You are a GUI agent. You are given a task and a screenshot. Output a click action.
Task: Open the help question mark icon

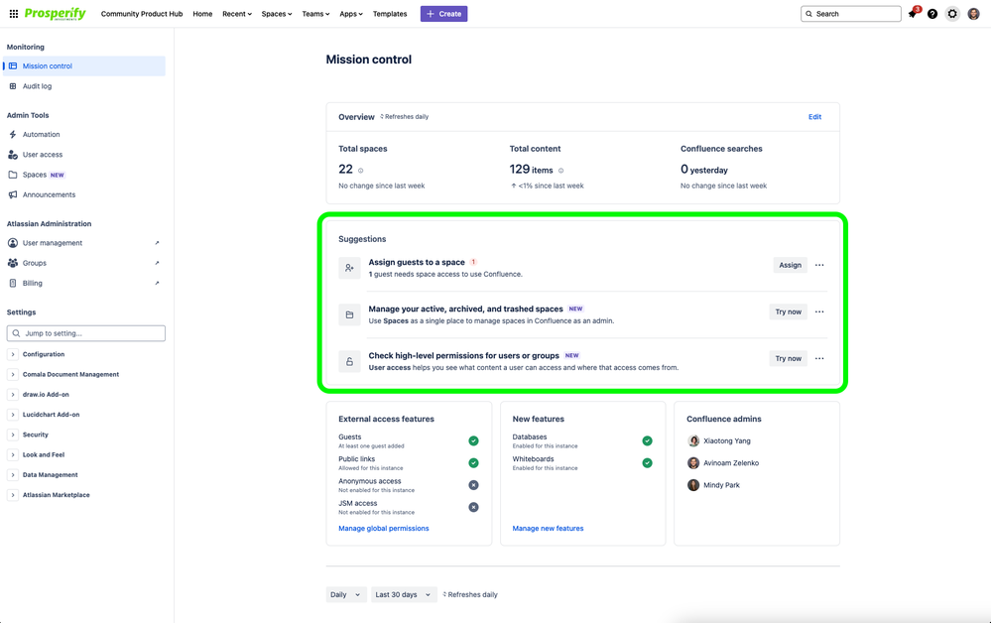click(x=932, y=14)
